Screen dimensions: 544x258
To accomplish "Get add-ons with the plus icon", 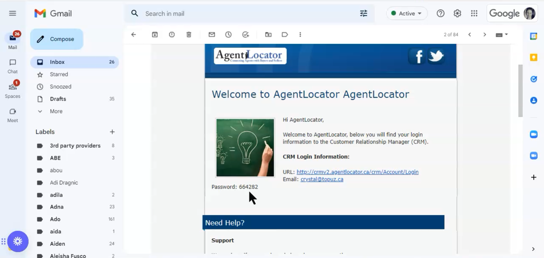I will (x=534, y=177).
